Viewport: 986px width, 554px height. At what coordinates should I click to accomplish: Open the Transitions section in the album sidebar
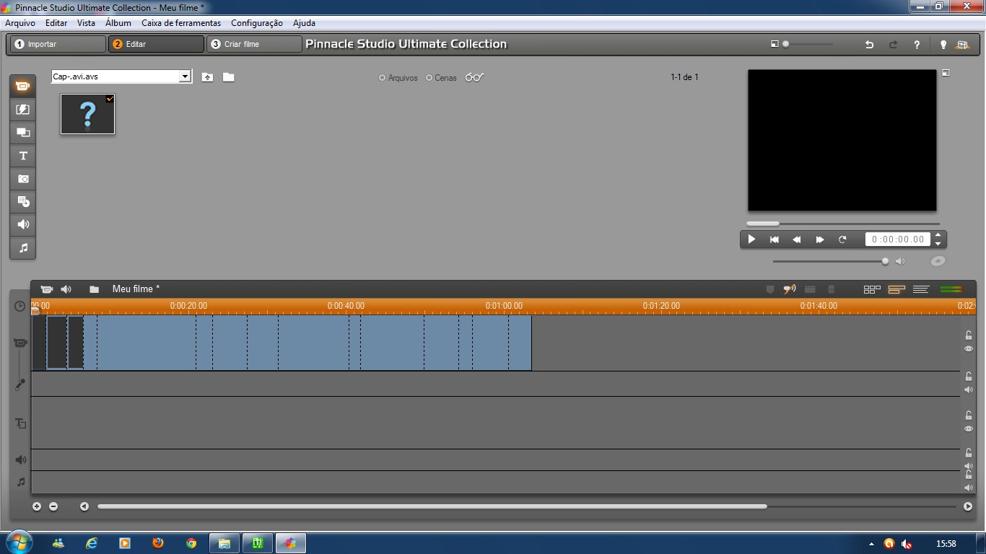(x=23, y=109)
